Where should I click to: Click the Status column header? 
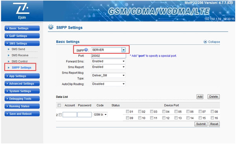click(x=115, y=105)
